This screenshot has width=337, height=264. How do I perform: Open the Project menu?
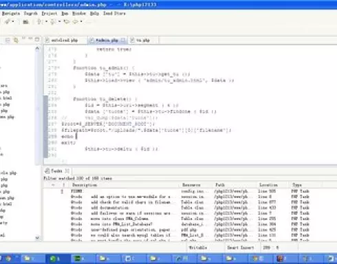(50, 13)
